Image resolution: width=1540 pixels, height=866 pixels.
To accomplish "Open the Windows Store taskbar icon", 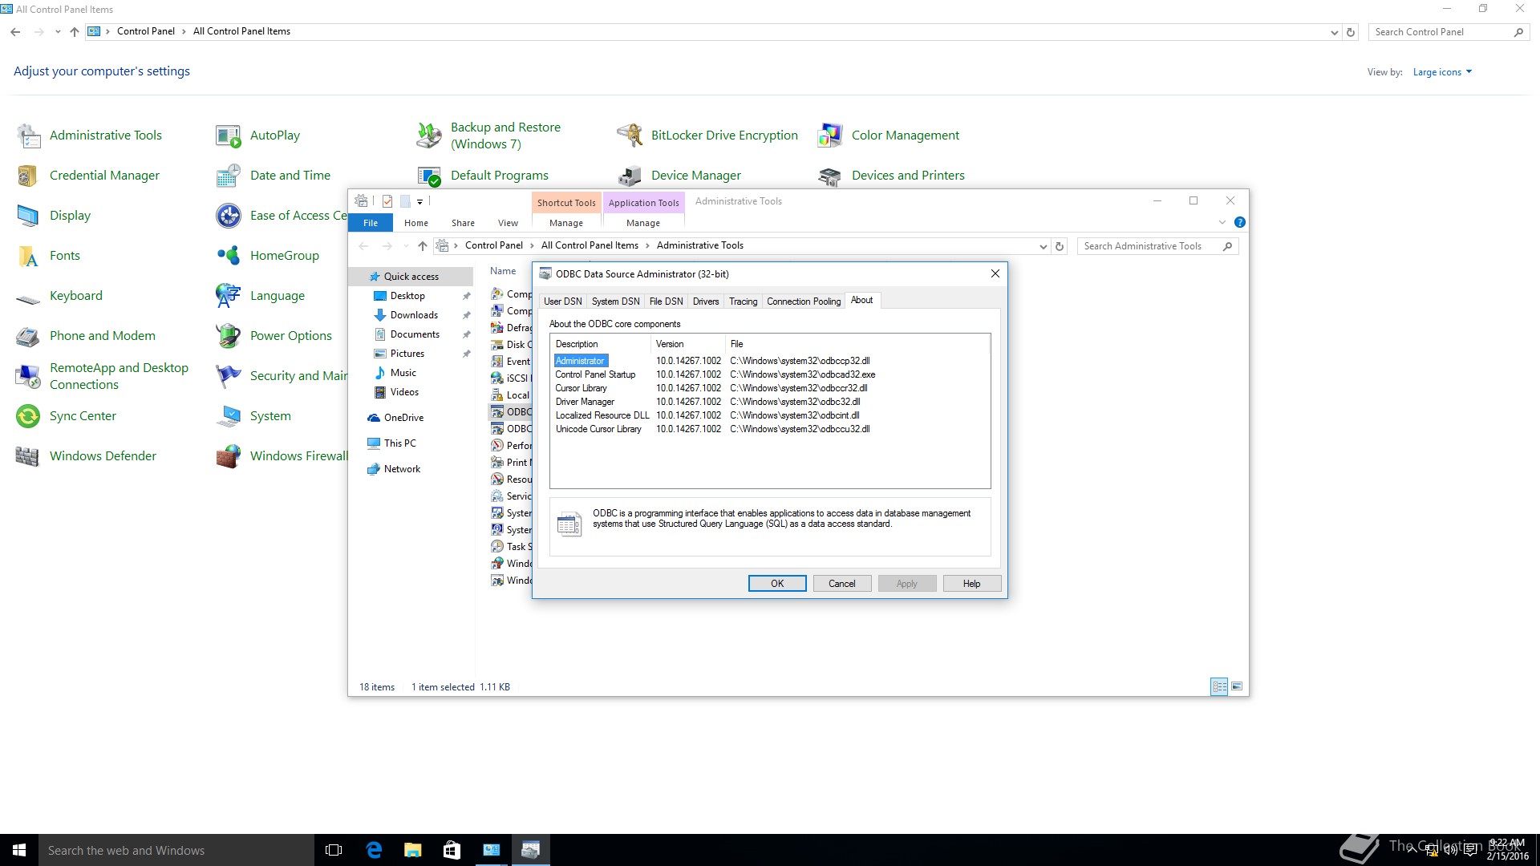I will click(452, 850).
